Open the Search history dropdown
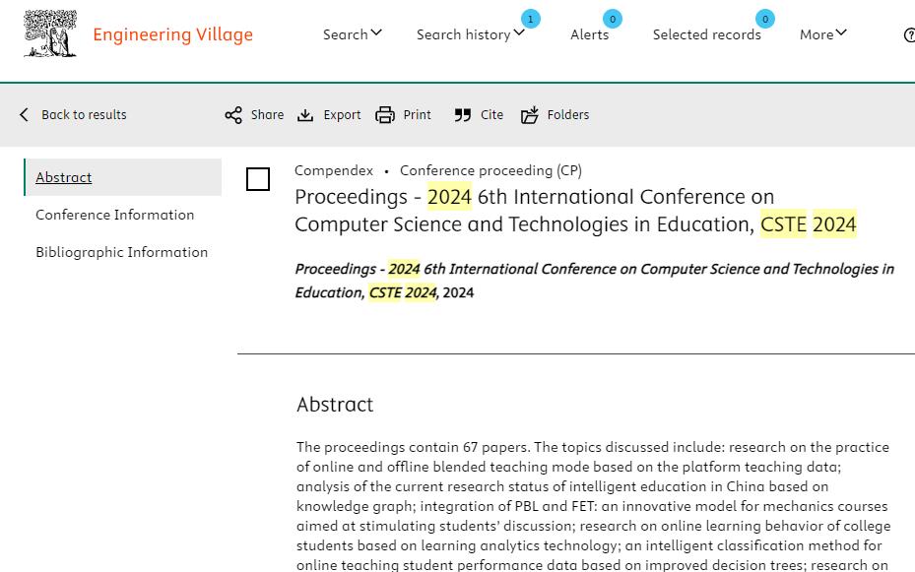Image resolution: width=915 pixels, height=572 pixels. pyautogui.click(x=471, y=34)
